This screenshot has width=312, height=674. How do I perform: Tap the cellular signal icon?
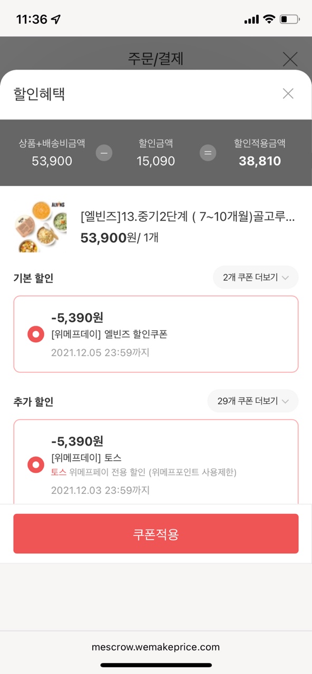tap(251, 19)
